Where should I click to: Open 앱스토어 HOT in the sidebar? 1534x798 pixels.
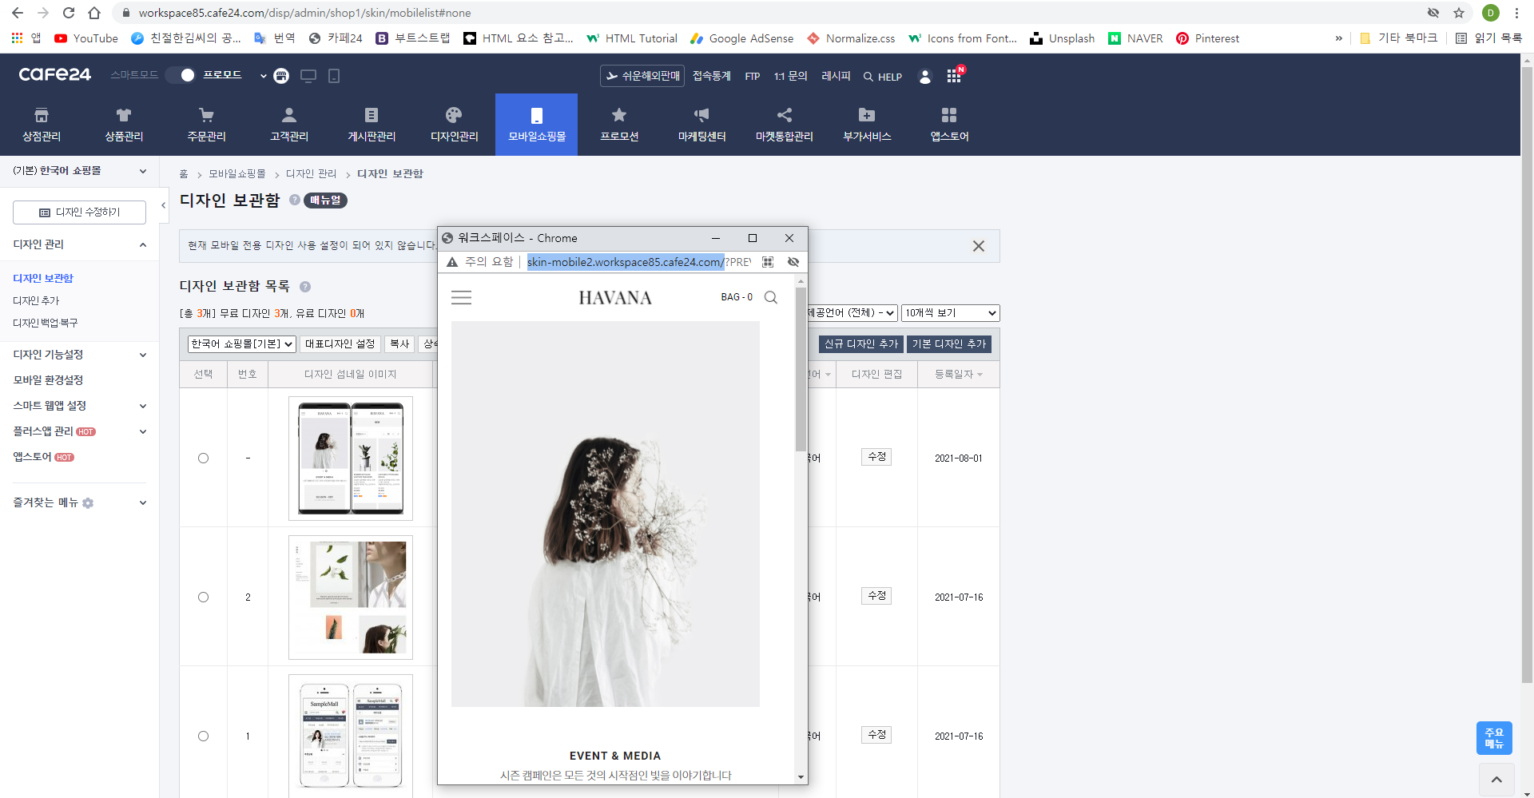(43, 458)
